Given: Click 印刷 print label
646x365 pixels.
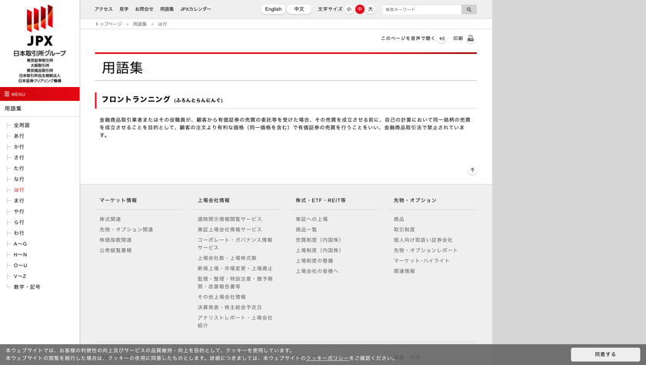Looking at the screenshot, I should [x=458, y=39].
